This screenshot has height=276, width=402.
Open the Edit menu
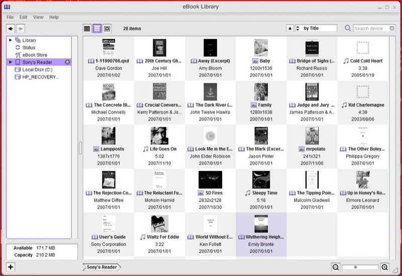click(23, 17)
